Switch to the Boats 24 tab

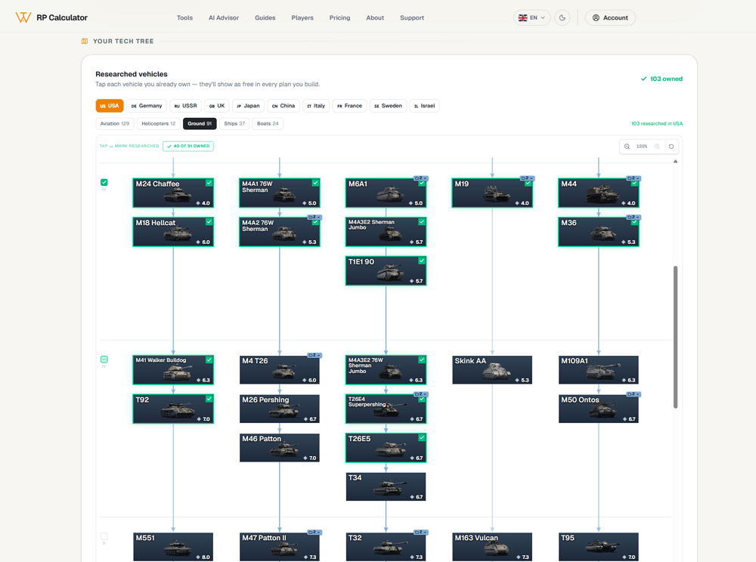click(x=268, y=124)
